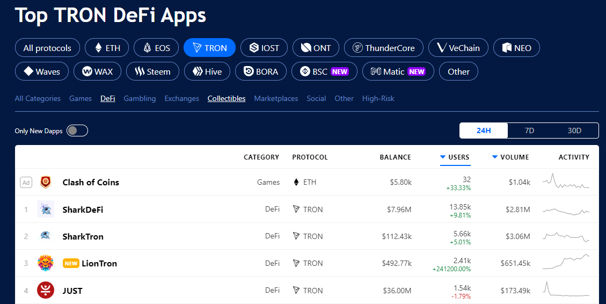The image size is (606, 304).
Task: Filter by the BSC protocol chip
Action: [324, 71]
